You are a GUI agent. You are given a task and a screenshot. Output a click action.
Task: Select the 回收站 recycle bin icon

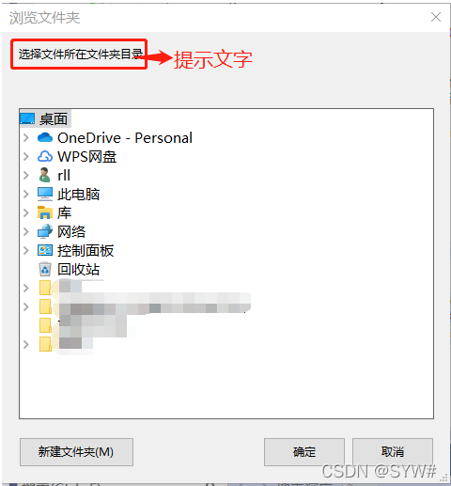click(x=45, y=269)
